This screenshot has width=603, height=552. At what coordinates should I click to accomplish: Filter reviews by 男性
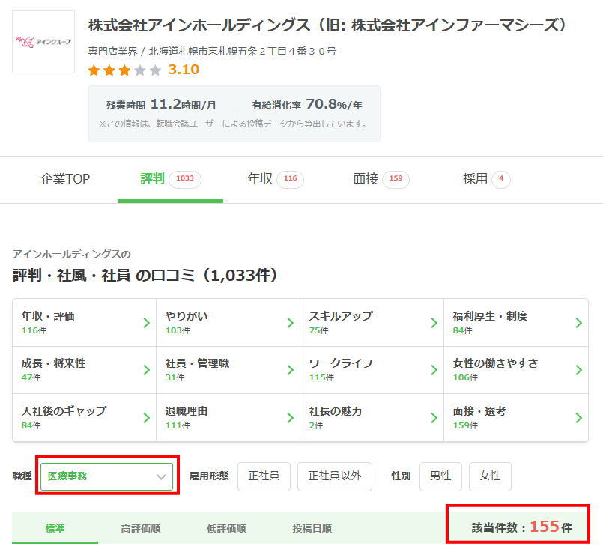[x=440, y=476]
